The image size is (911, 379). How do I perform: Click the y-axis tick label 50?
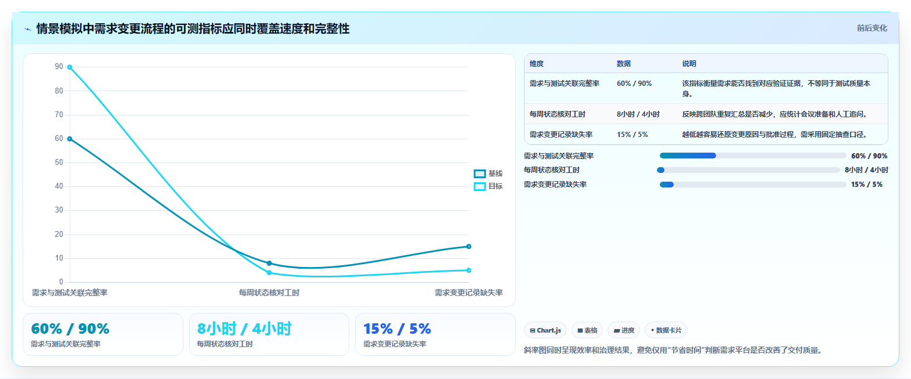[59, 163]
